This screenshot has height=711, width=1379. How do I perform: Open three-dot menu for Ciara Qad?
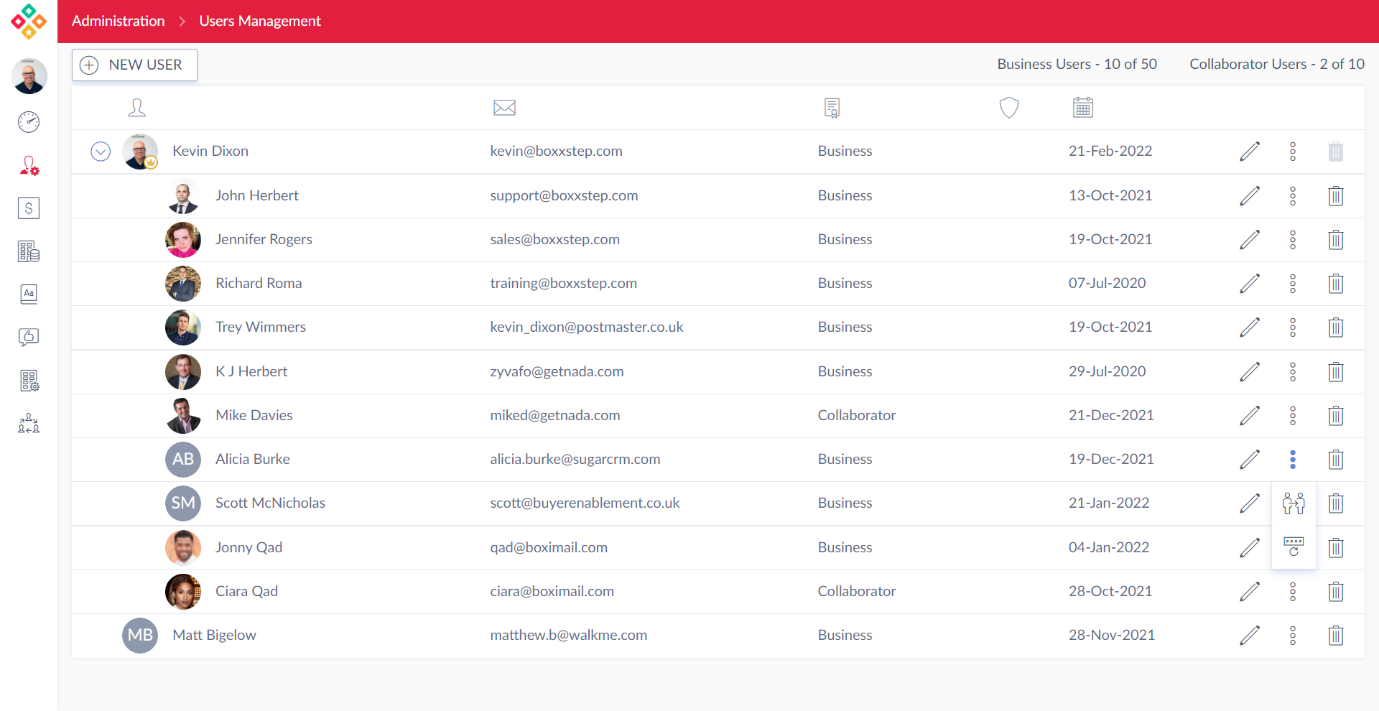coord(1292,592)
